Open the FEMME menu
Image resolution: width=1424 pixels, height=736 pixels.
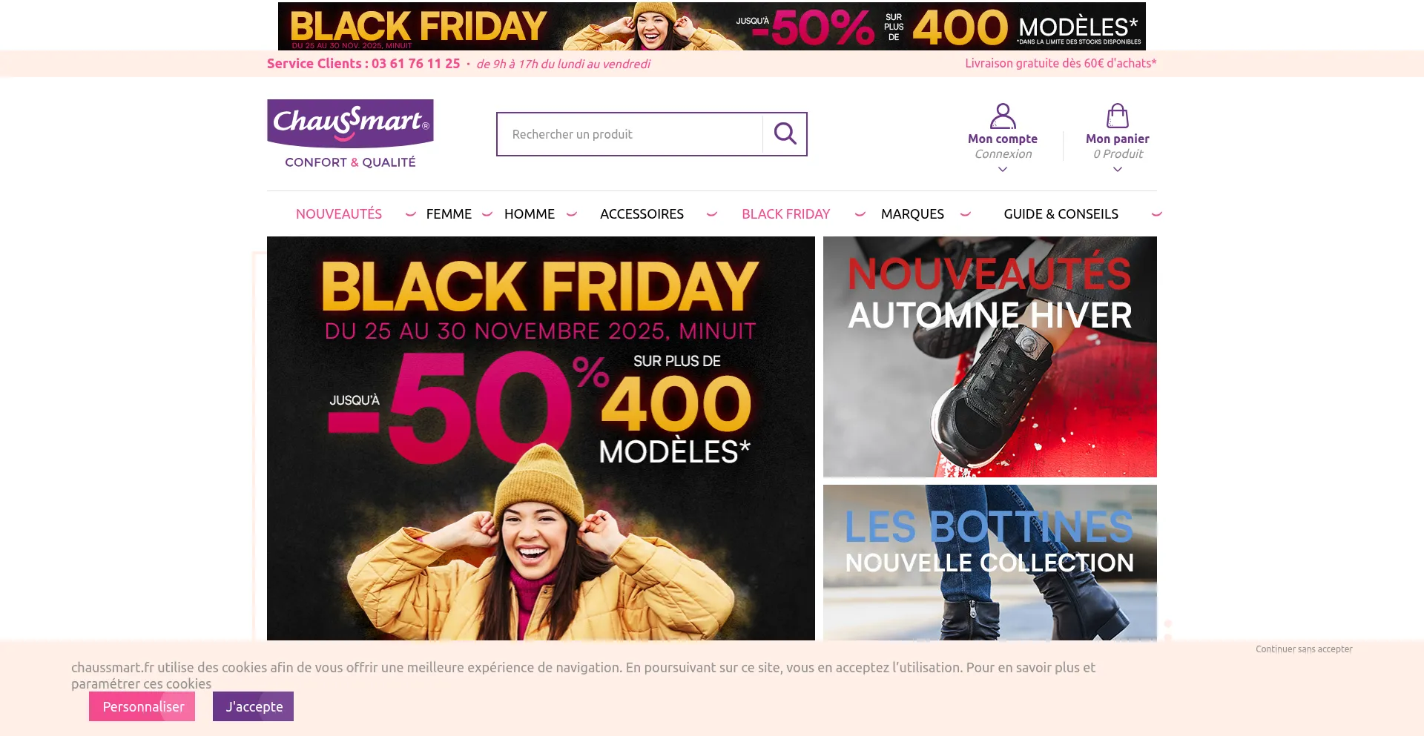tap(449, 214)
